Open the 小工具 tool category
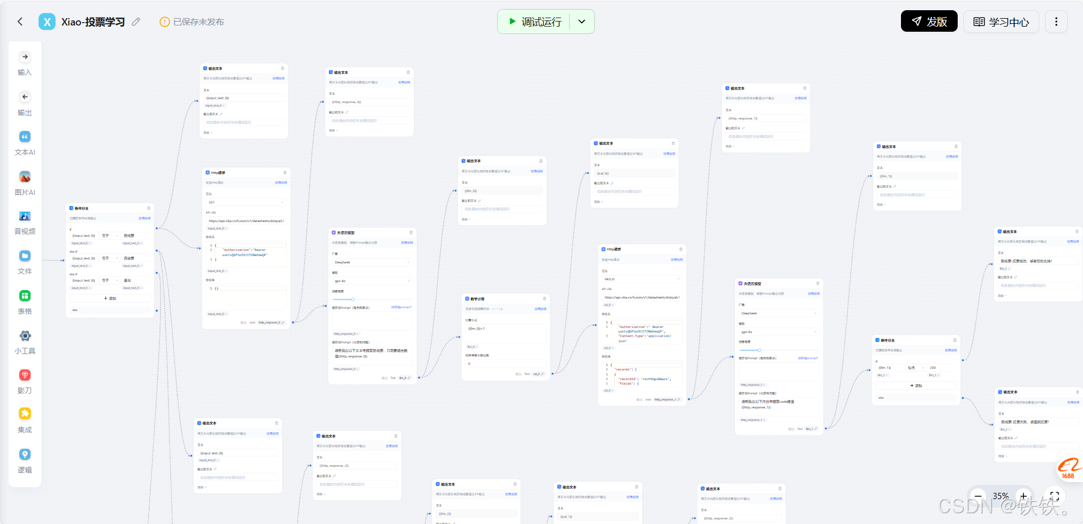Viewport: 1083px width, 524px height. tap(24, 343)
